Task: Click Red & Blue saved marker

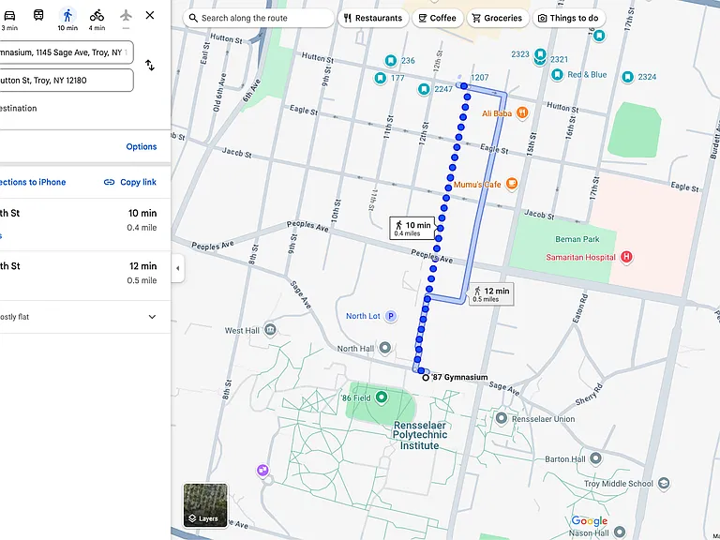Action: click(x=557, y=75)
